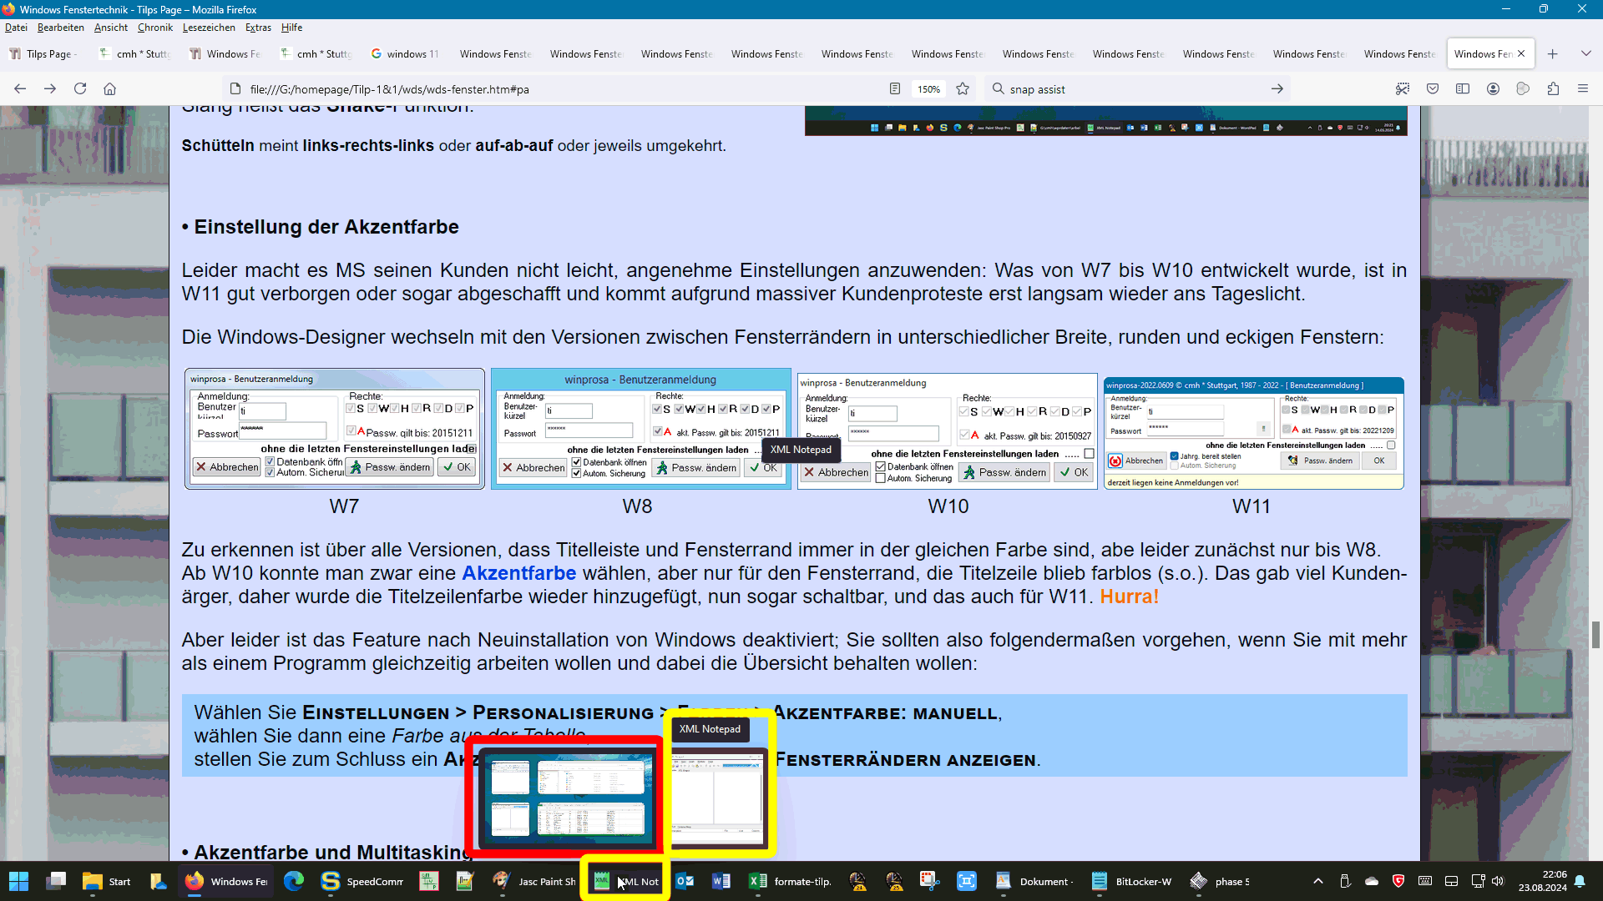Image resolution: width=1603 pixels, height=901 pixels.
Task: Go to Firefox home page icon
Action: pyautogui.click(x=109, y=89)
